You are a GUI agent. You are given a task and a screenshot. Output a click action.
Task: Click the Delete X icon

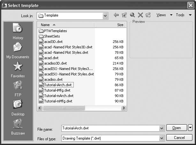(x=140, y=15)
